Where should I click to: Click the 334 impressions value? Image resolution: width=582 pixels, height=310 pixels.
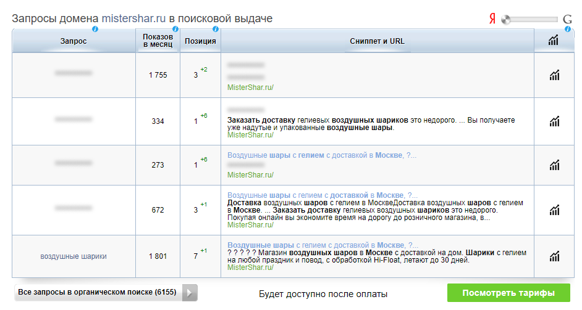click(x=158, y=121)
